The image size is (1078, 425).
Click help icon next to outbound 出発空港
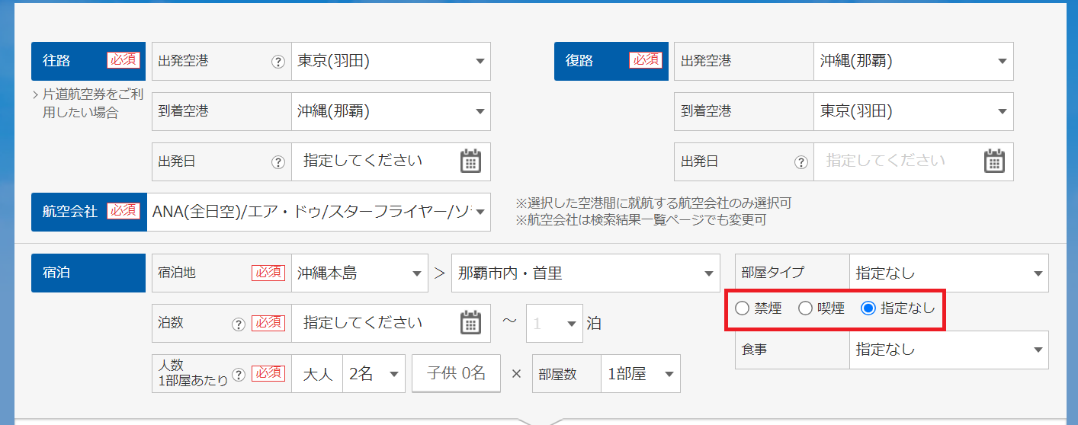tap(278, 62)
